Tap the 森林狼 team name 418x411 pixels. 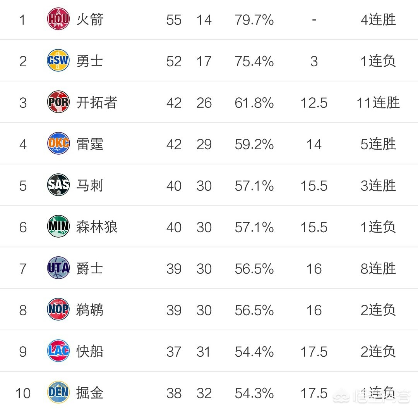[97, 227]
